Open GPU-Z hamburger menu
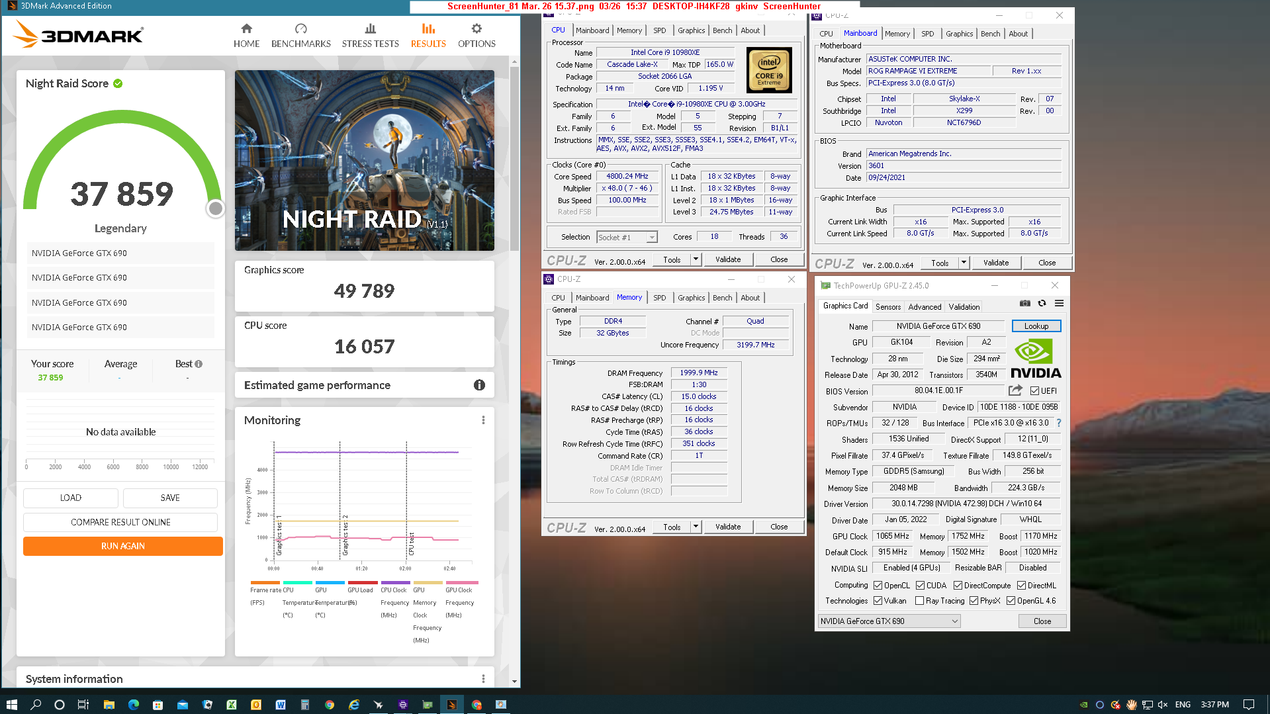The width and height of the screenshot is (1270, 714). pos(1059,303)
